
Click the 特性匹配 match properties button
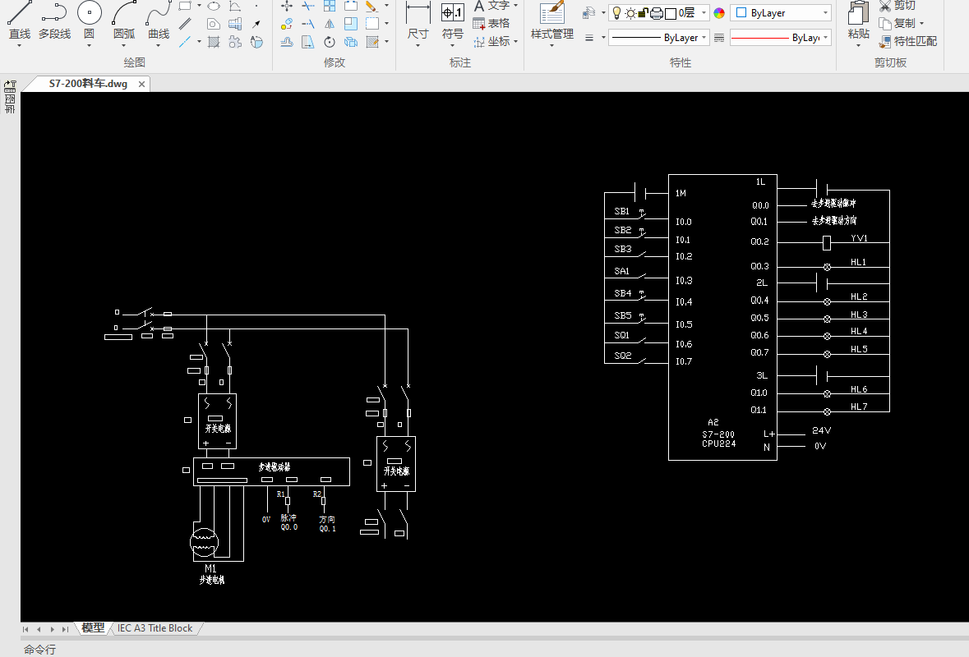coord(908,41)
